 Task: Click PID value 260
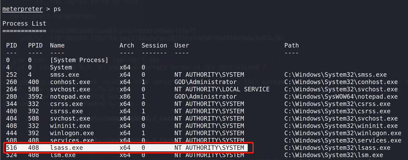click(x=11, y=82)
